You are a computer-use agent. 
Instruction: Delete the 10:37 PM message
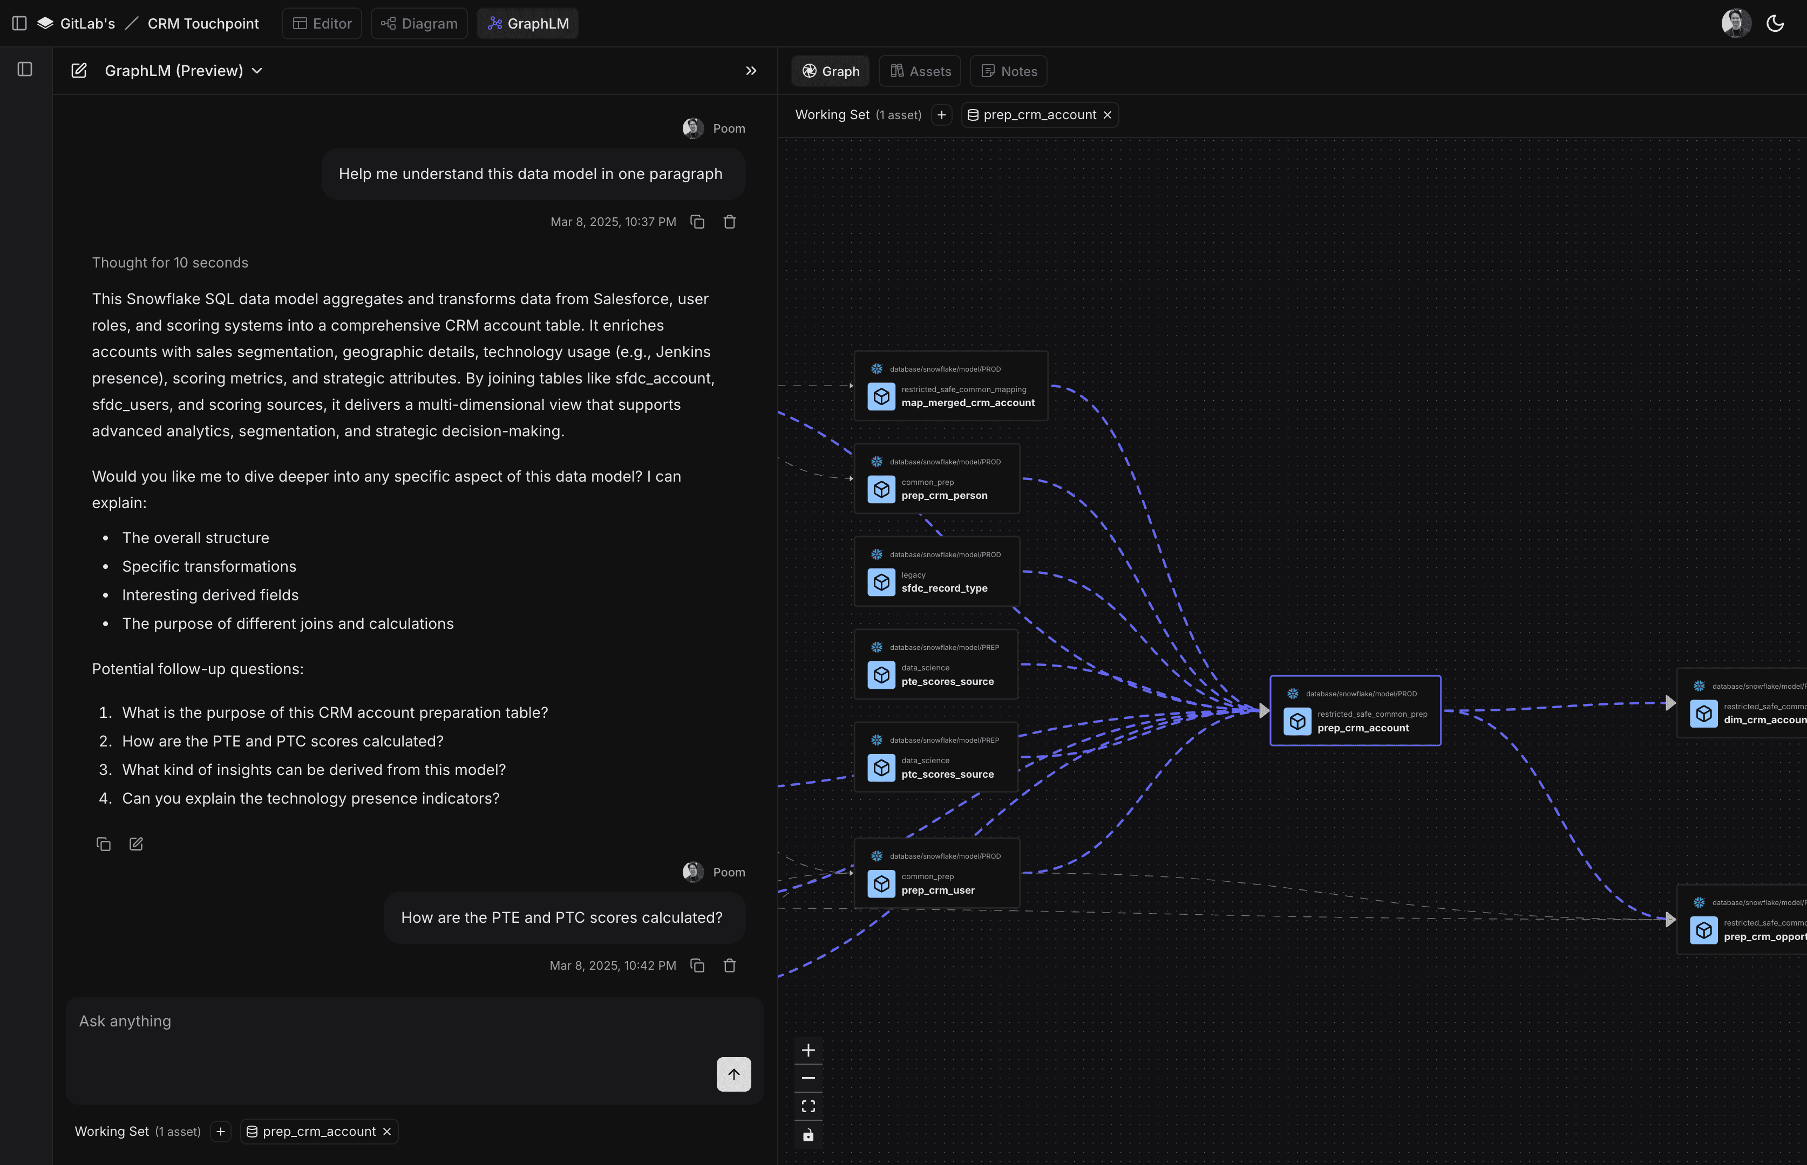click(x=729, y=221)
